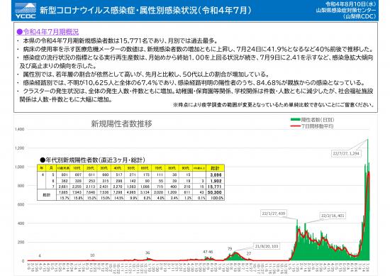Click the chart callout 22/7/27, 1,294
This screenshot has height=276, width=390.
pos(346,153)
